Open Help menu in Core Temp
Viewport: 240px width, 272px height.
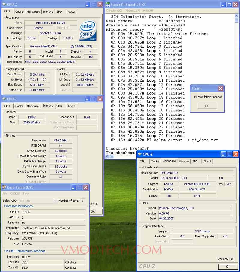pos(26,193)
